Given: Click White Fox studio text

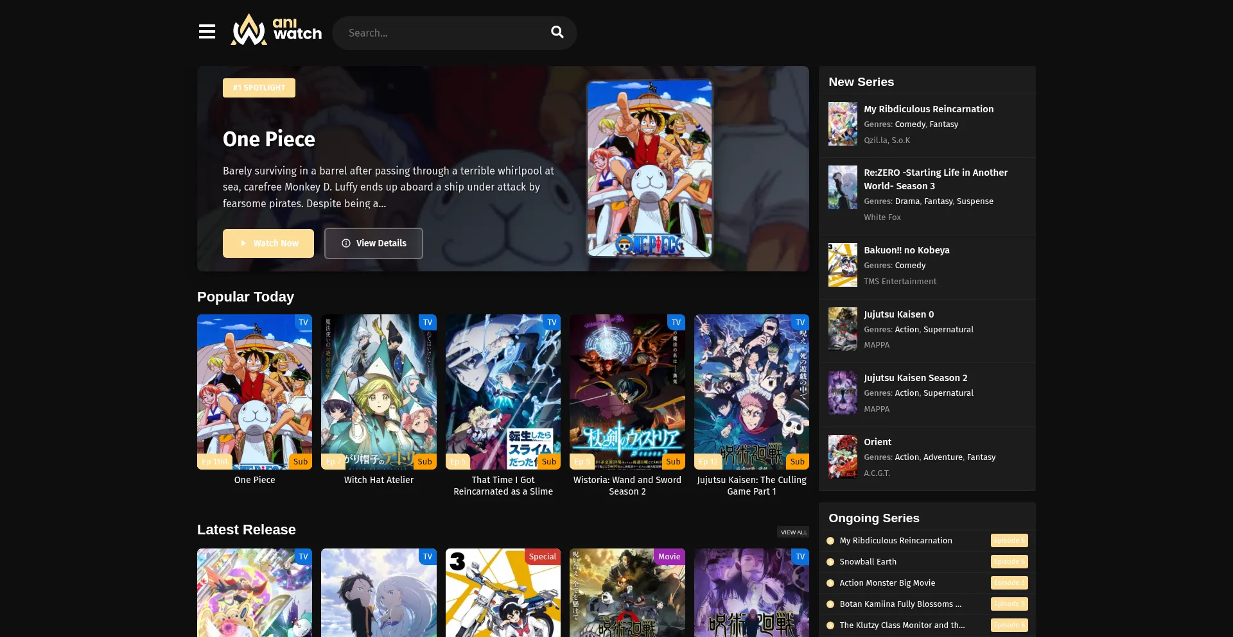Looking at the screenshot, I should pos(882,217).
